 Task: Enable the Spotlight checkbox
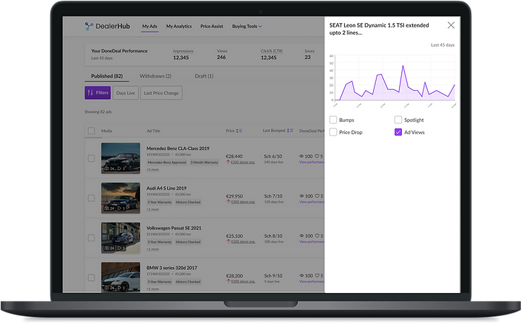(x=398, y=120)
